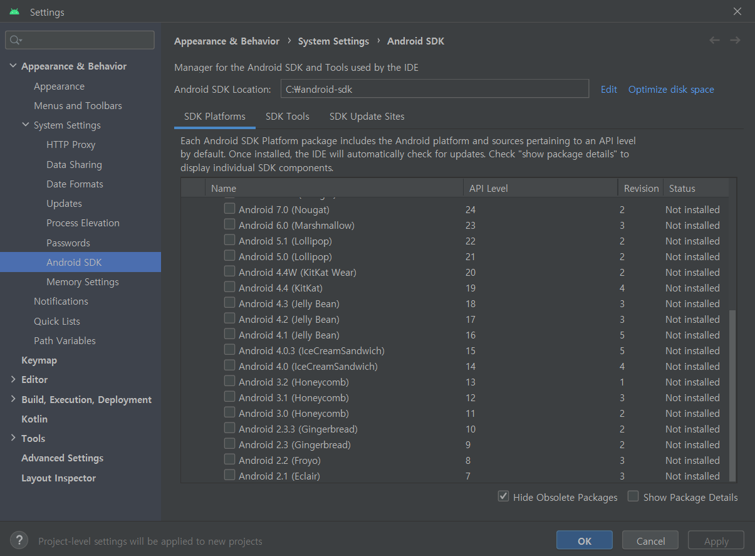Check the Android 4.4W (KitKat Wear) checkbox

(230, 271)
